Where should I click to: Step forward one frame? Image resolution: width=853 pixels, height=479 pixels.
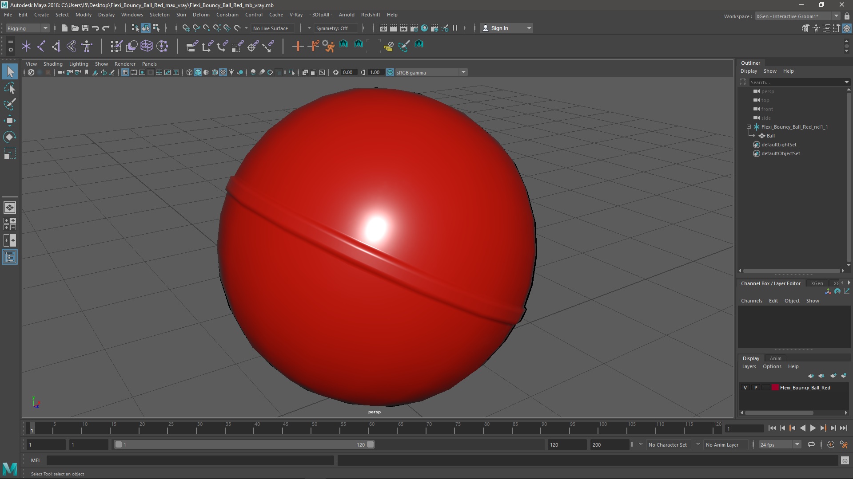point(833,428)
